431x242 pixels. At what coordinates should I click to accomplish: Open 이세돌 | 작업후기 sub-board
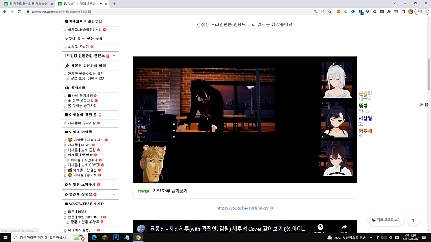tap(84, 160)
